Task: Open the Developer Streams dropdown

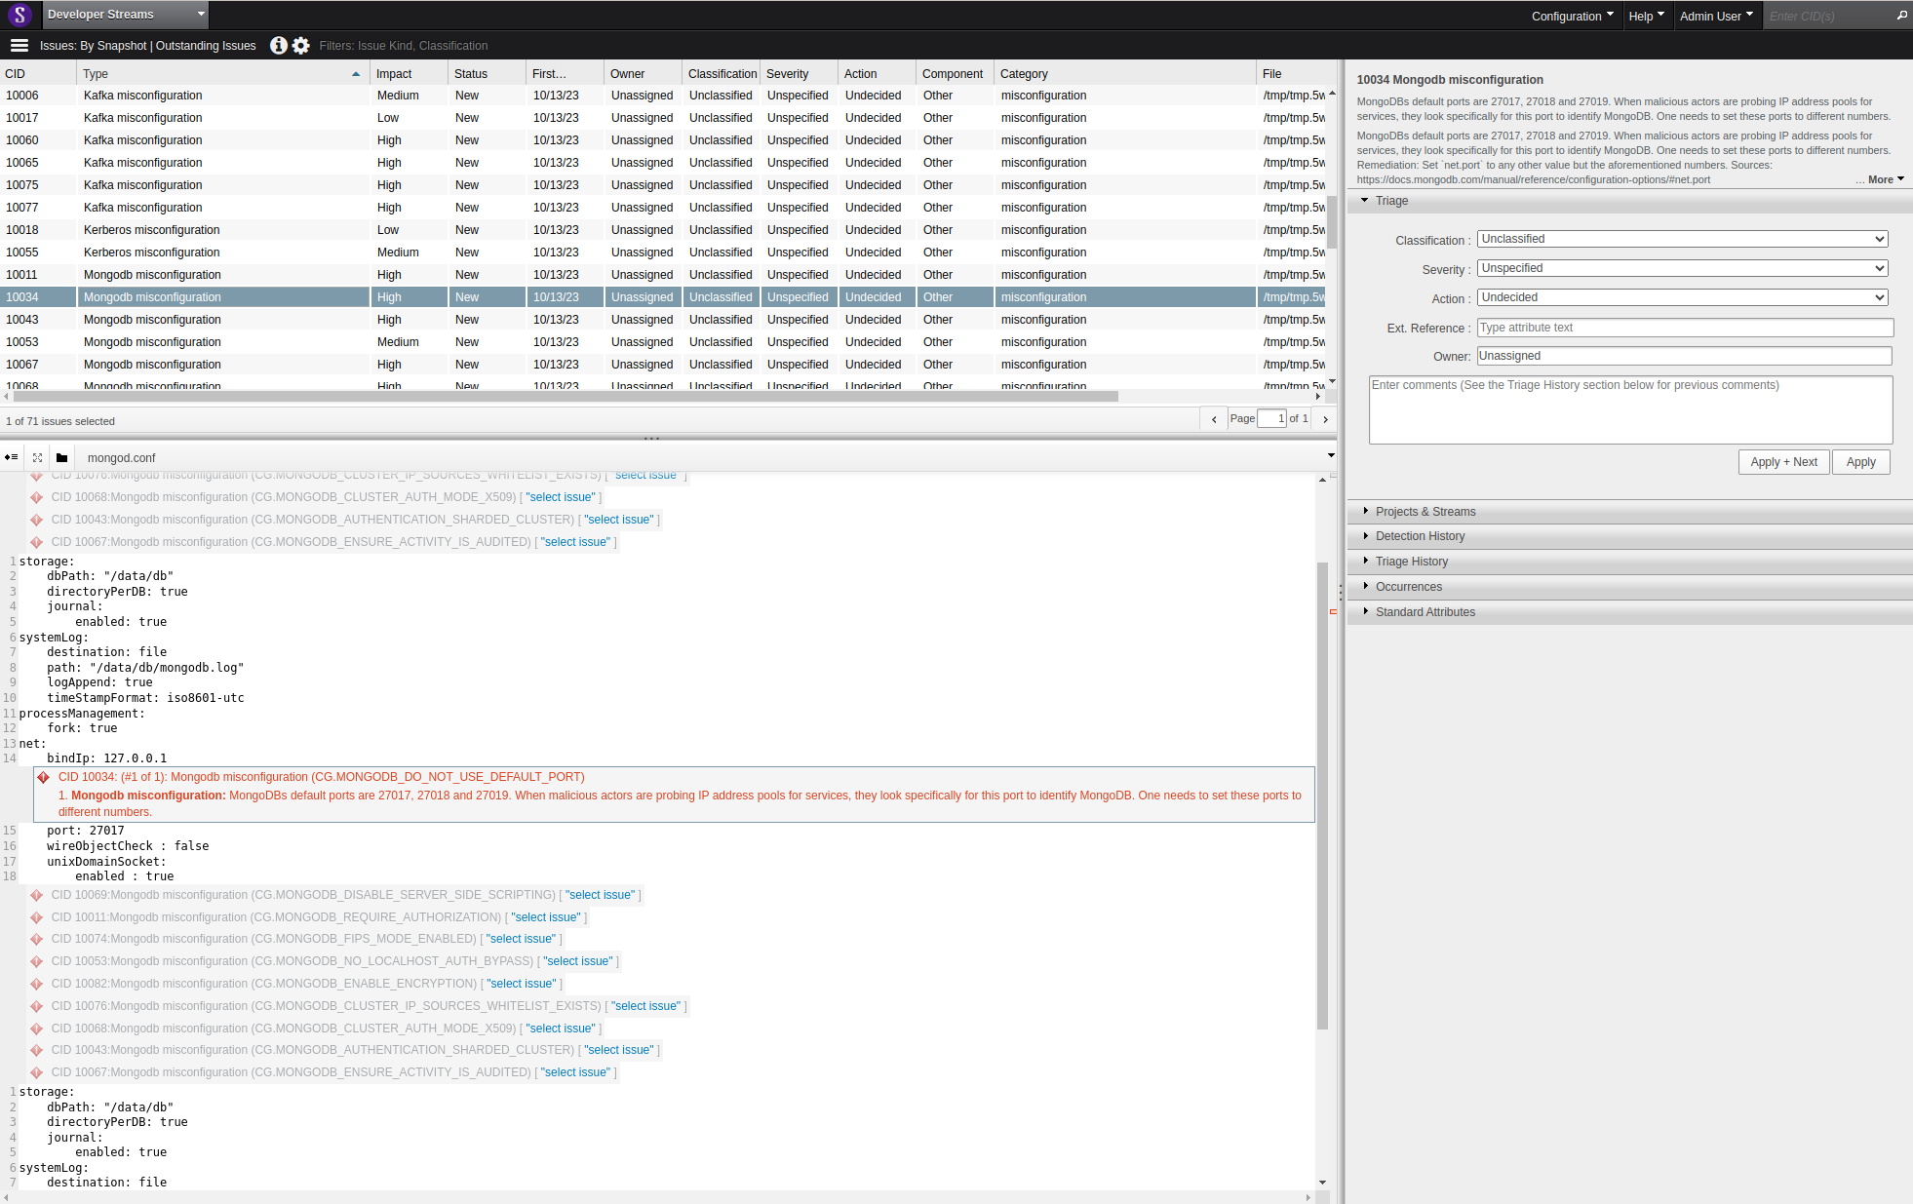Action: [x=126, y=15]
